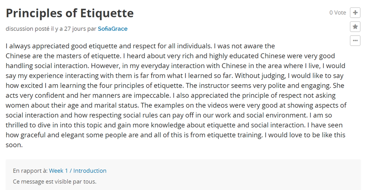Click the 0 Vote counter
This screenshot has width=365, height=190.
[x=338, y=13]
